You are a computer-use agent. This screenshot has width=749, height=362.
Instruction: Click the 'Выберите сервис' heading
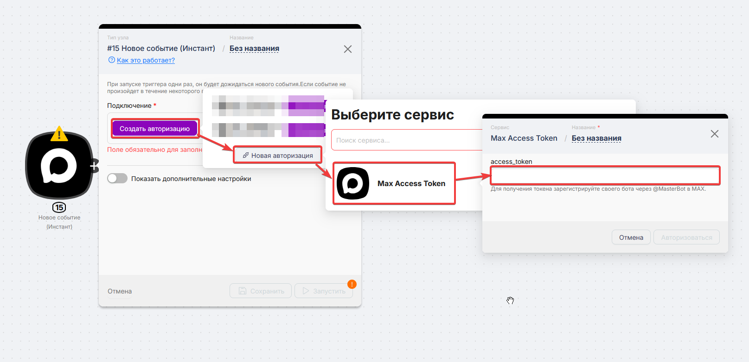coord(392,115)
